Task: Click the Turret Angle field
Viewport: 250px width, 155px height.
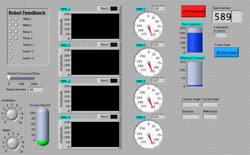Action: coord(209,104)
